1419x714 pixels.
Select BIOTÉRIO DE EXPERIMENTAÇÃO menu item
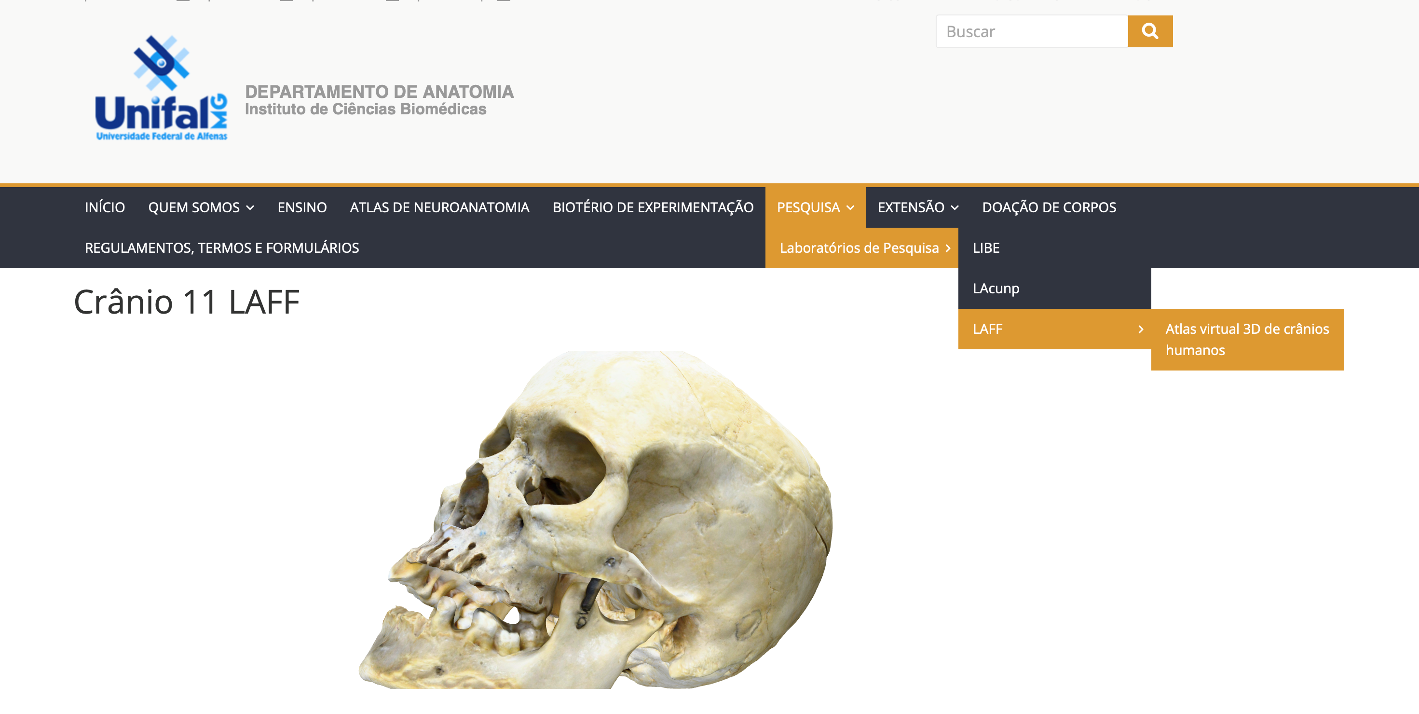[x=653, y=207]
